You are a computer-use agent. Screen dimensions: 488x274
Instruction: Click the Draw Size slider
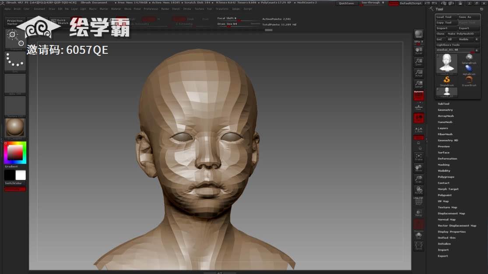pos(238,24)
